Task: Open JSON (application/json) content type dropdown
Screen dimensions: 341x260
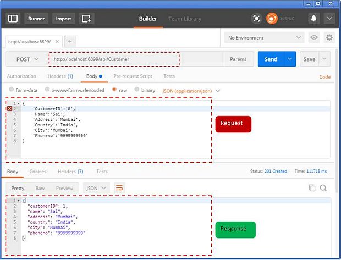Action: pyautogui.click(x=191, y=91)
